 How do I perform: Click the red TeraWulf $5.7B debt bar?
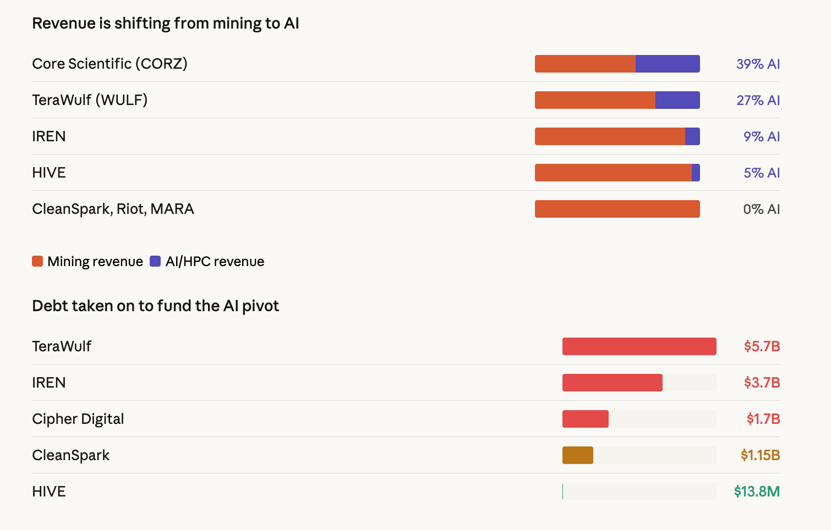tap(639, 346)
